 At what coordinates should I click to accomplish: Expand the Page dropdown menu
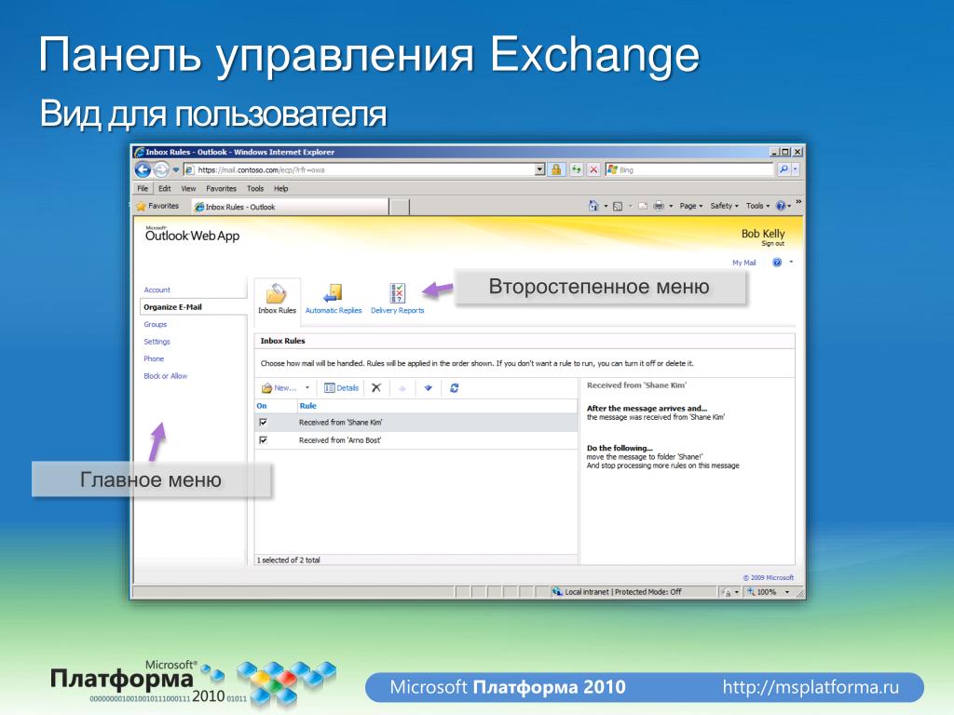690,206
